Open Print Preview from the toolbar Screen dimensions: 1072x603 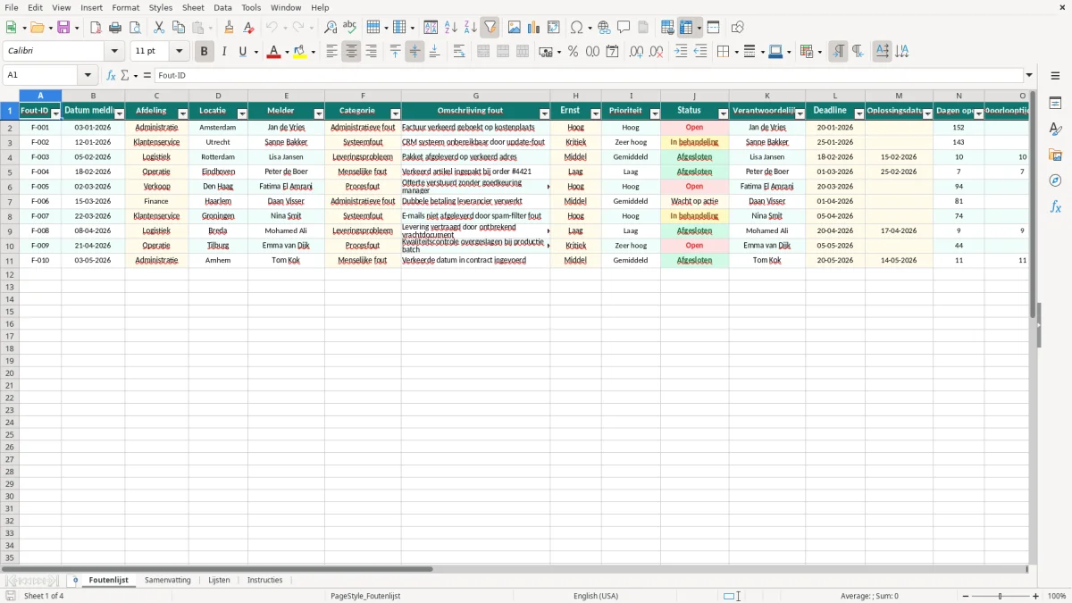coord(135,28)
